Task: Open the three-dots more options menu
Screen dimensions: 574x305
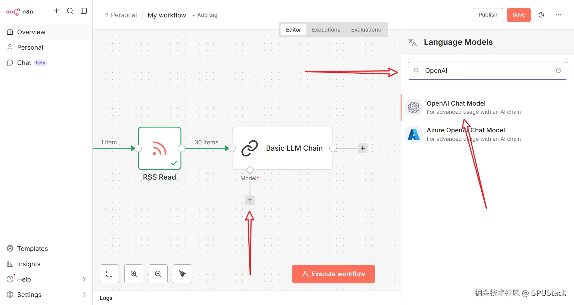Action: pyautogui.click(x=558, y=15)
